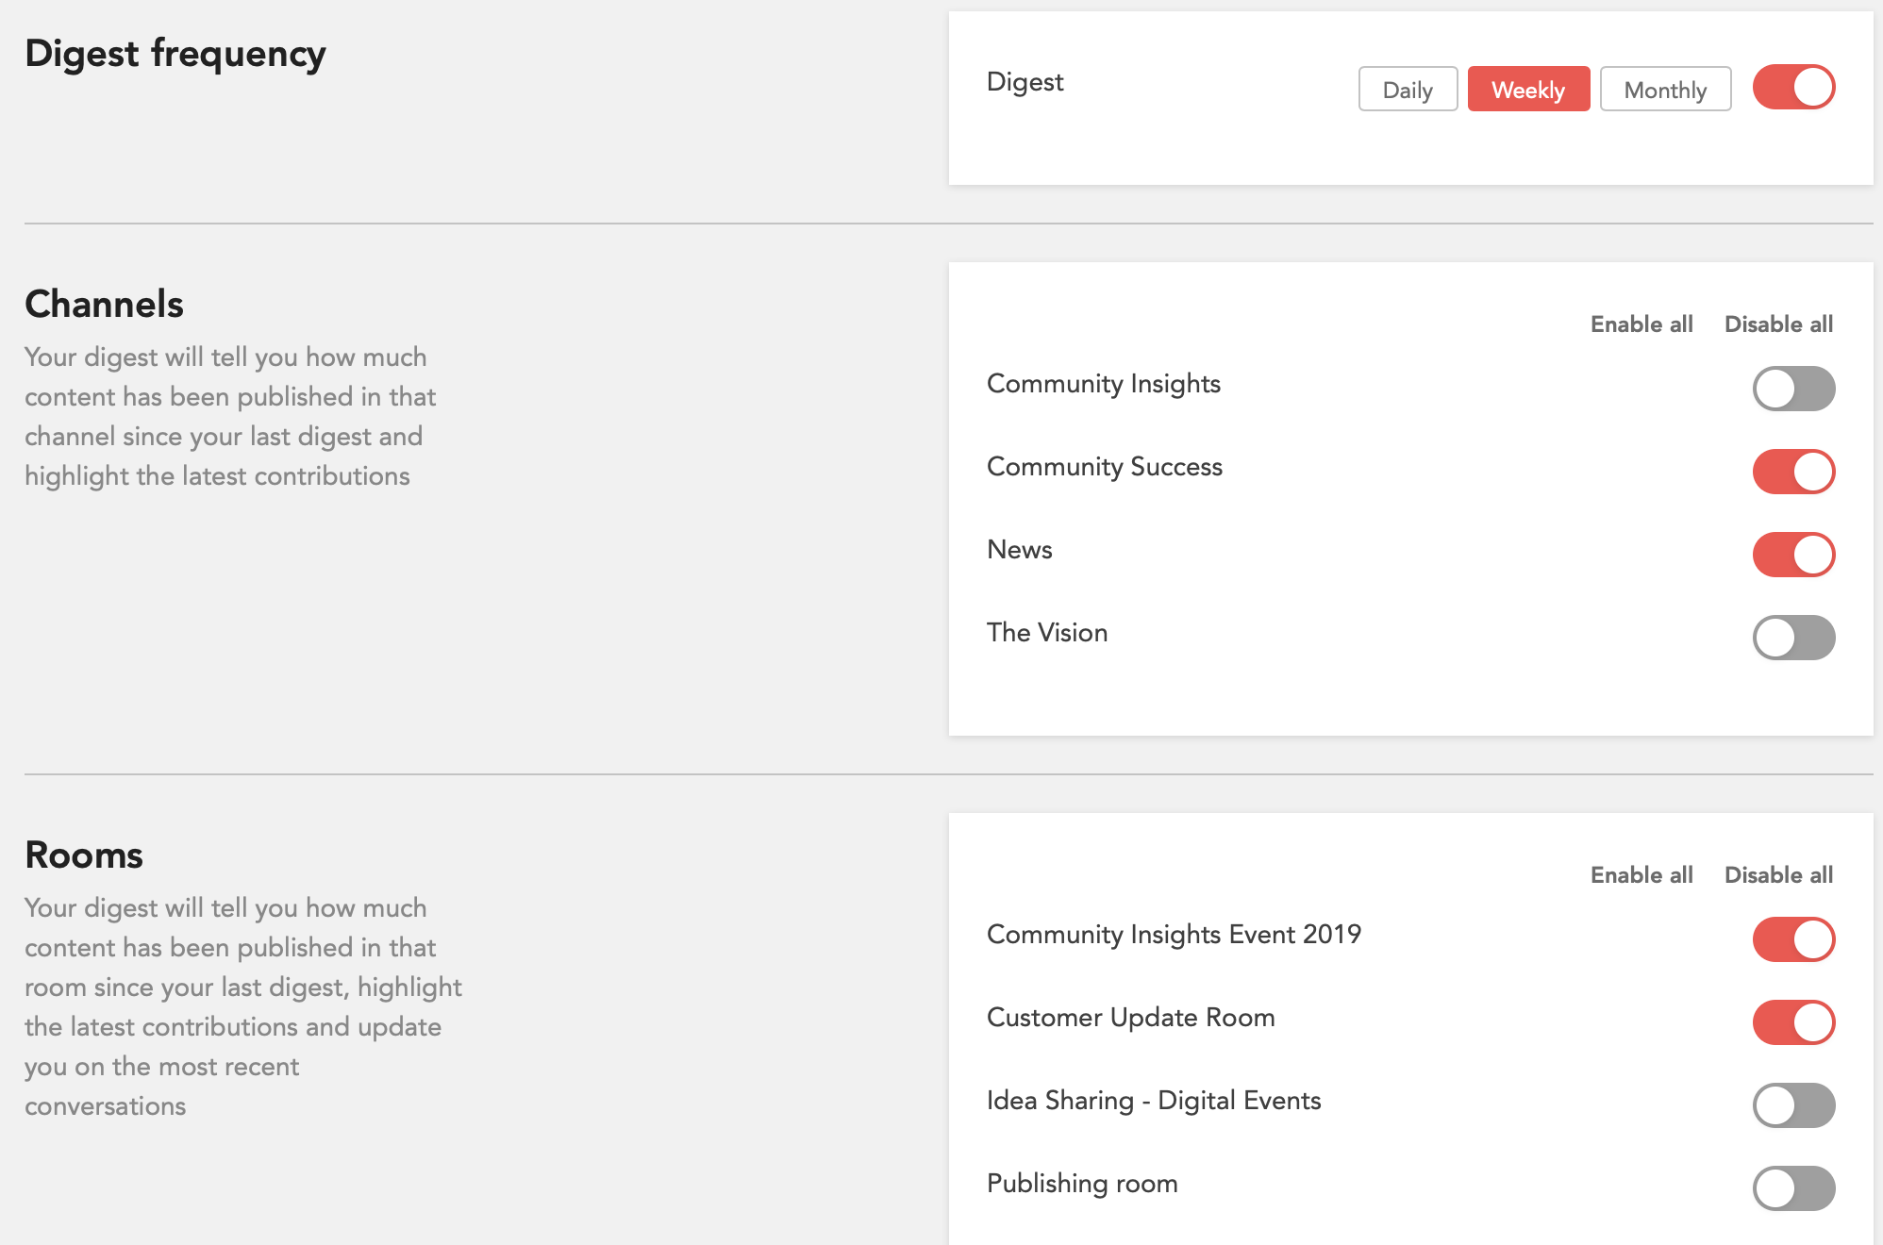Enable Publishing room toggle
This screenshot has height=1245, width=1883.
pos(1793,1188)
